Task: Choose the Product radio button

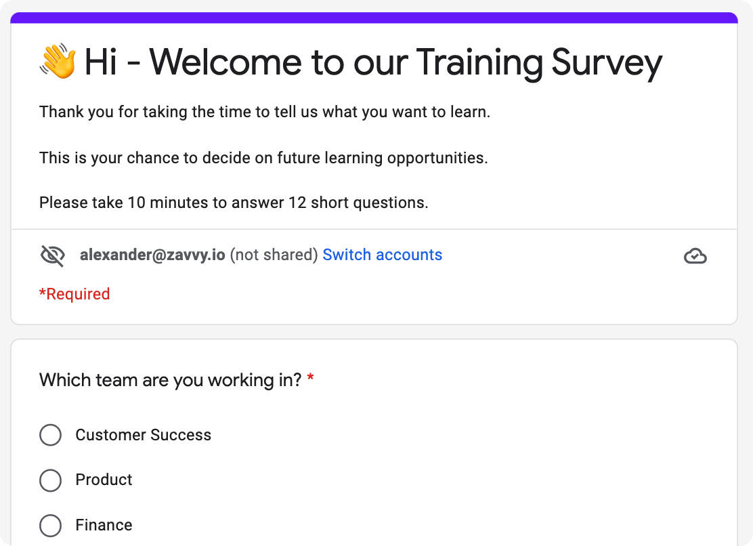Action: [51, 480]
